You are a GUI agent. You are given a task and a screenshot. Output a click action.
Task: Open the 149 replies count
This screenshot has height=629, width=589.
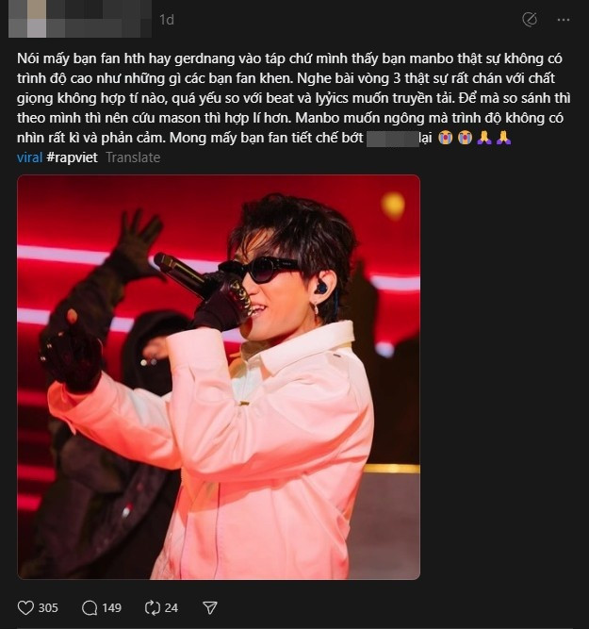click(111, 607)
